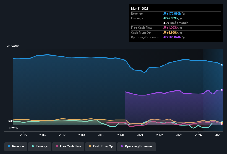Viewport: 227px width, 154px height.
Task: Click the 2024 x-axis year label
Action: pyautogui.click(x=198, y=135)
